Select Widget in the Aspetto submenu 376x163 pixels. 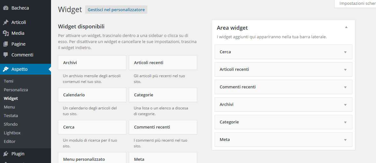11,98
